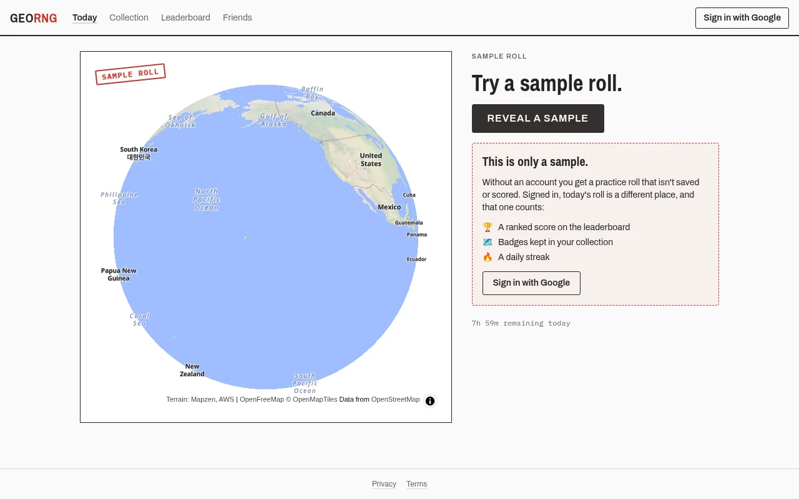Image resolution: width=799 pixels, height=499 pixels.
Task: Click the GEORNG logo
Action: [34, 18]
